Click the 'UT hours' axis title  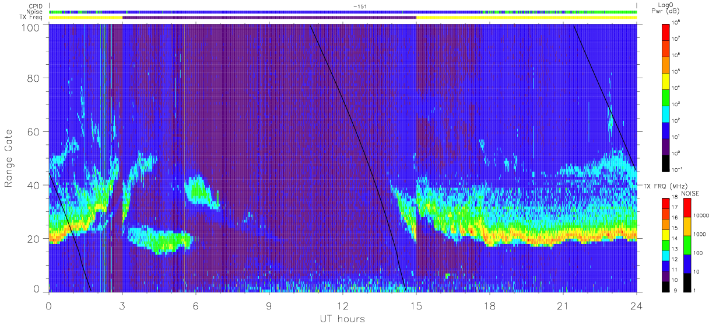(x=342, y=319)
